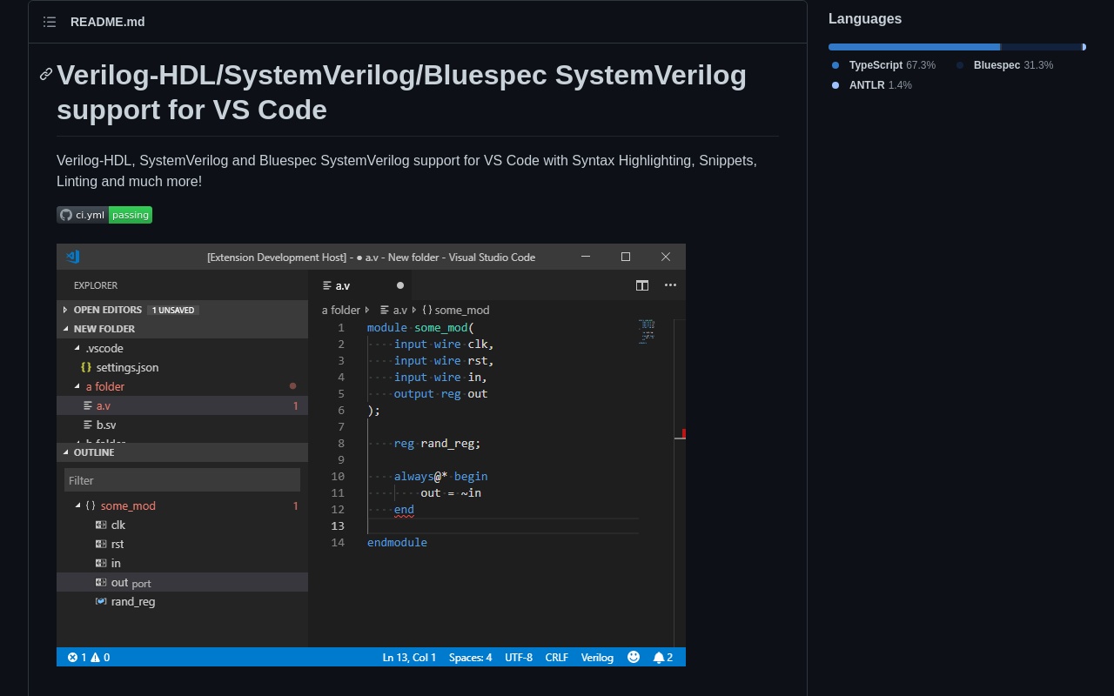Screen dimensions: 1114x696
Task: Select the a.v editor tab
Action: (343, 285)
